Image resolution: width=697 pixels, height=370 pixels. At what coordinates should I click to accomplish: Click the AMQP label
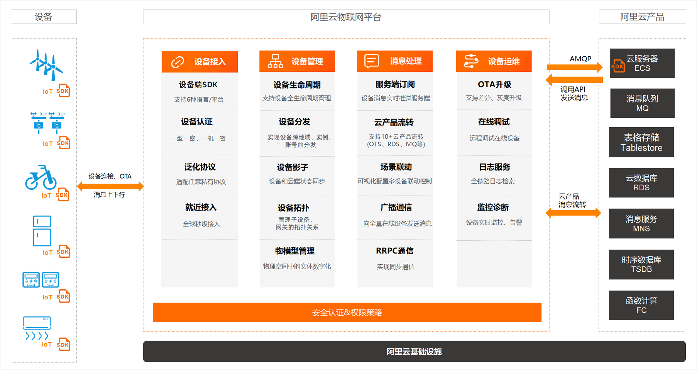pyautogui.click(x=580, y=59)
